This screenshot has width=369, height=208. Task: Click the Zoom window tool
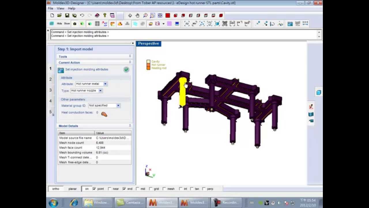click(x=153, y=15)
